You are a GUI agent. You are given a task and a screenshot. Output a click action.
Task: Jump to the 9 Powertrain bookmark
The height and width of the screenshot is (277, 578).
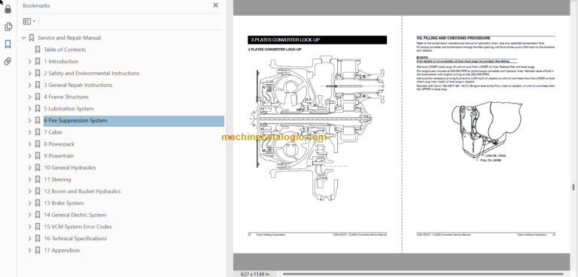[x=59, y=155]
